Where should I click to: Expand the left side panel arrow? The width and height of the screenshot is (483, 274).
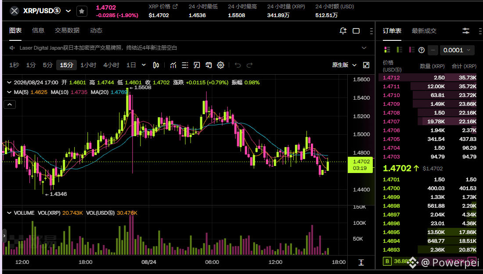4,236
